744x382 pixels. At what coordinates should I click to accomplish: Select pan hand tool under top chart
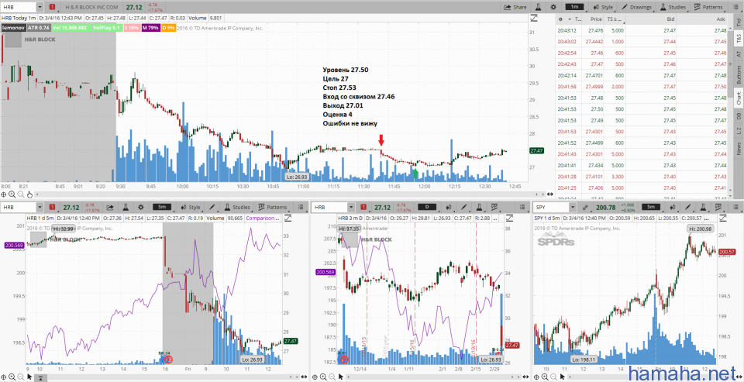point(29,194)
